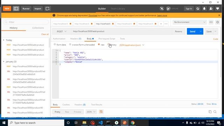Click the environment quick look eye icon
224x126 pixels.
click(x=211, y=22)
